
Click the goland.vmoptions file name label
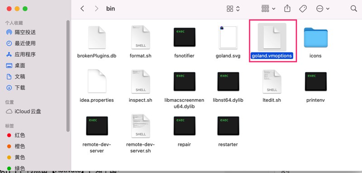tap(272, 56)
